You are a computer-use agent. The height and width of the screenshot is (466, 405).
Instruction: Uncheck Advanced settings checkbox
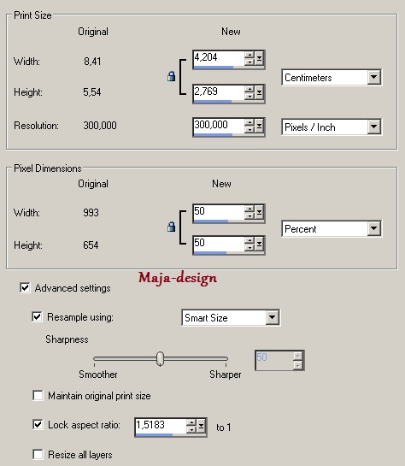tap(25, 287)
